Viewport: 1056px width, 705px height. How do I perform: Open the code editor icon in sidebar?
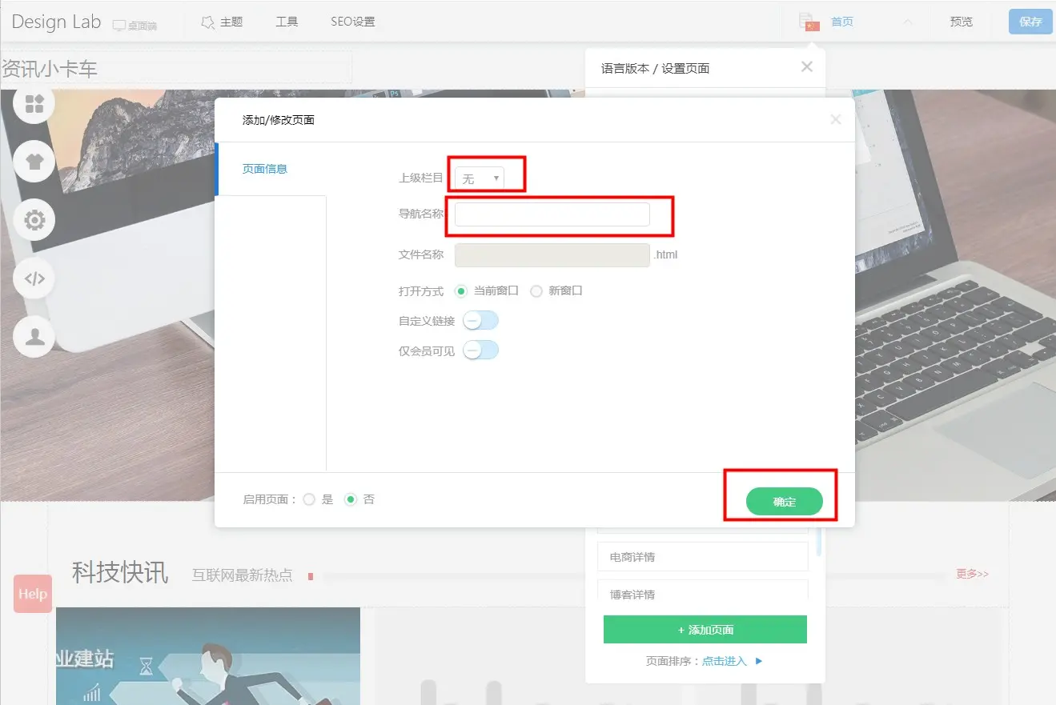pyautogui.click(x=34, y=278)
